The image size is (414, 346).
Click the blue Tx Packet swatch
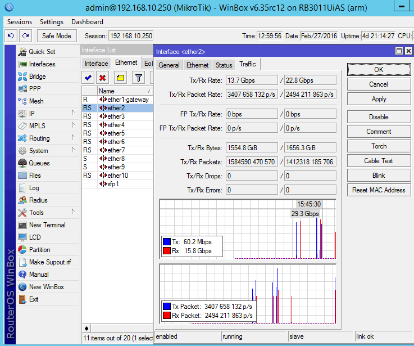point(167,306)
